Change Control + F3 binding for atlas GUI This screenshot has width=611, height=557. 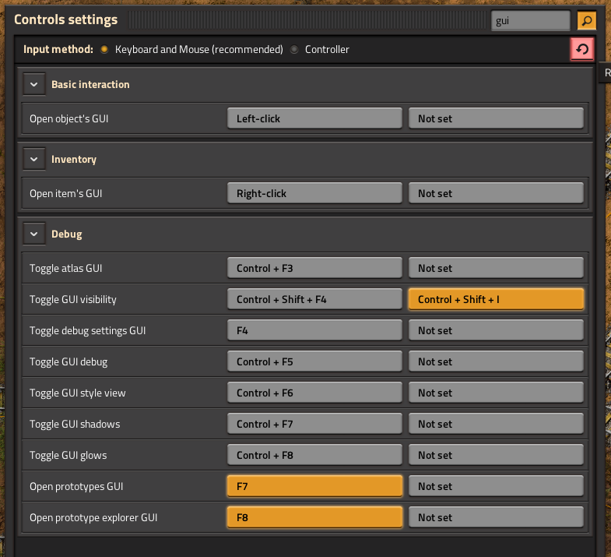click(314, 268)
